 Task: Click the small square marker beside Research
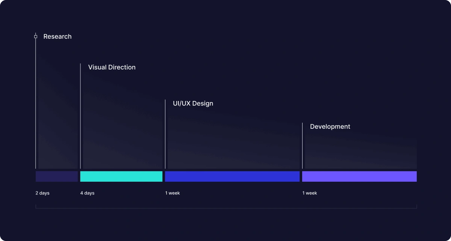[x=36, y=36]
